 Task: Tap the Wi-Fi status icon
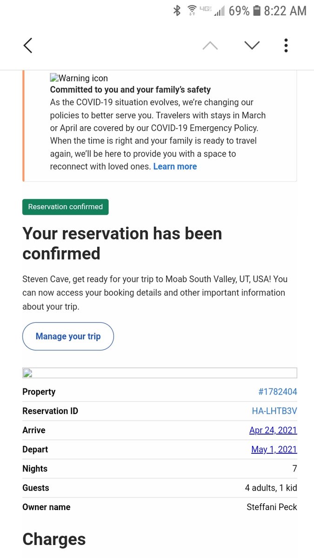click(x=192, y=11)
